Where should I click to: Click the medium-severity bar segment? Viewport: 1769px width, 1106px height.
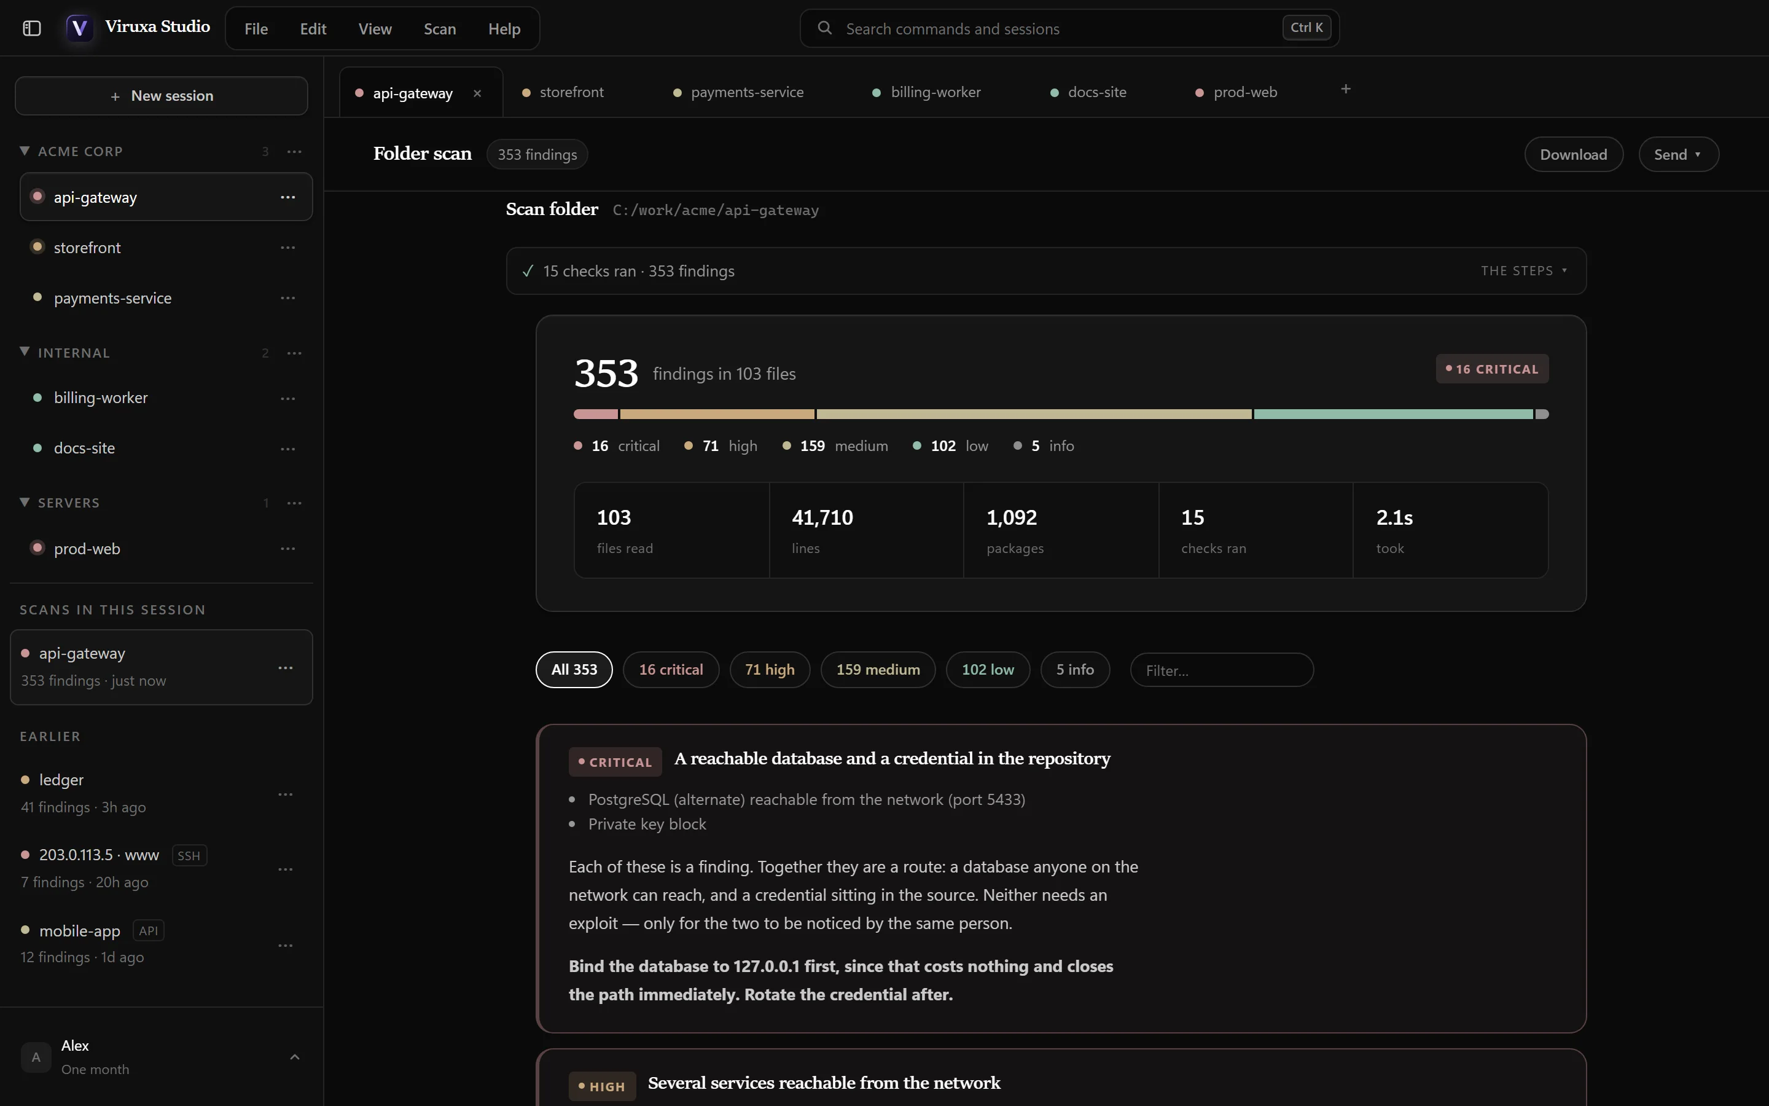coord(1034,414)
